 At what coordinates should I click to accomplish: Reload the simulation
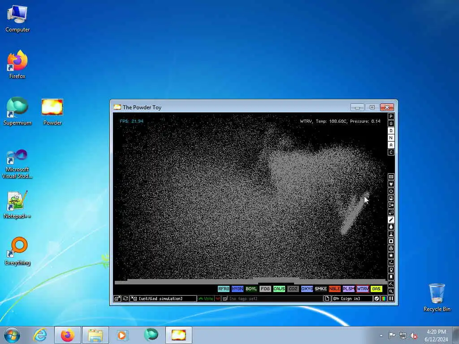coord(126,298)
